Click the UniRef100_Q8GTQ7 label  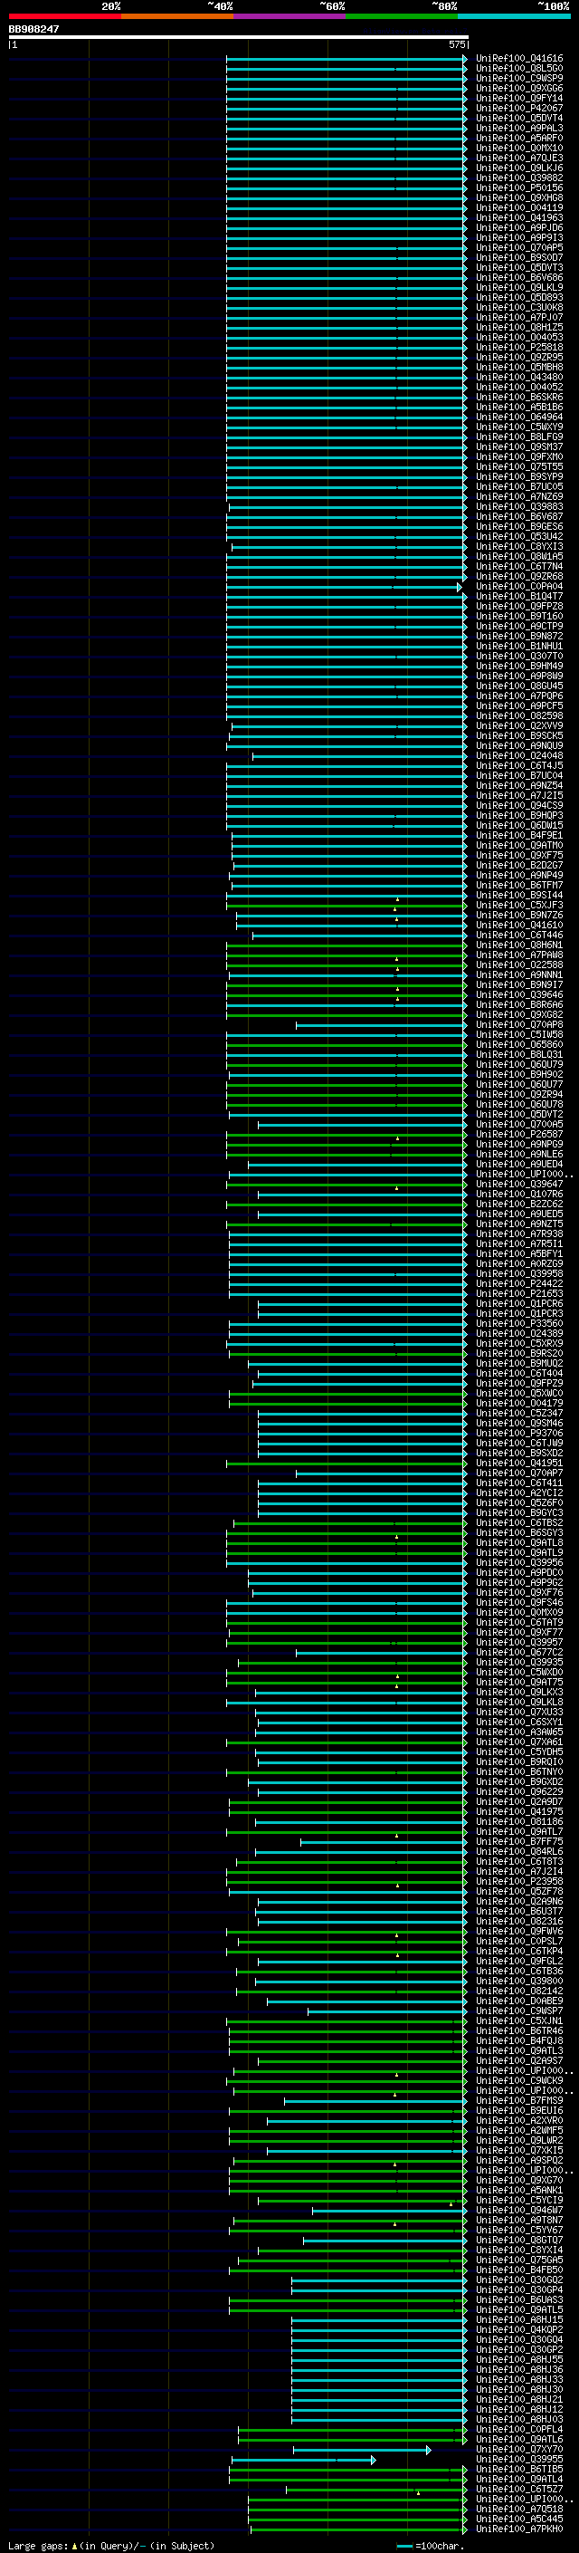pos(519,2240)
